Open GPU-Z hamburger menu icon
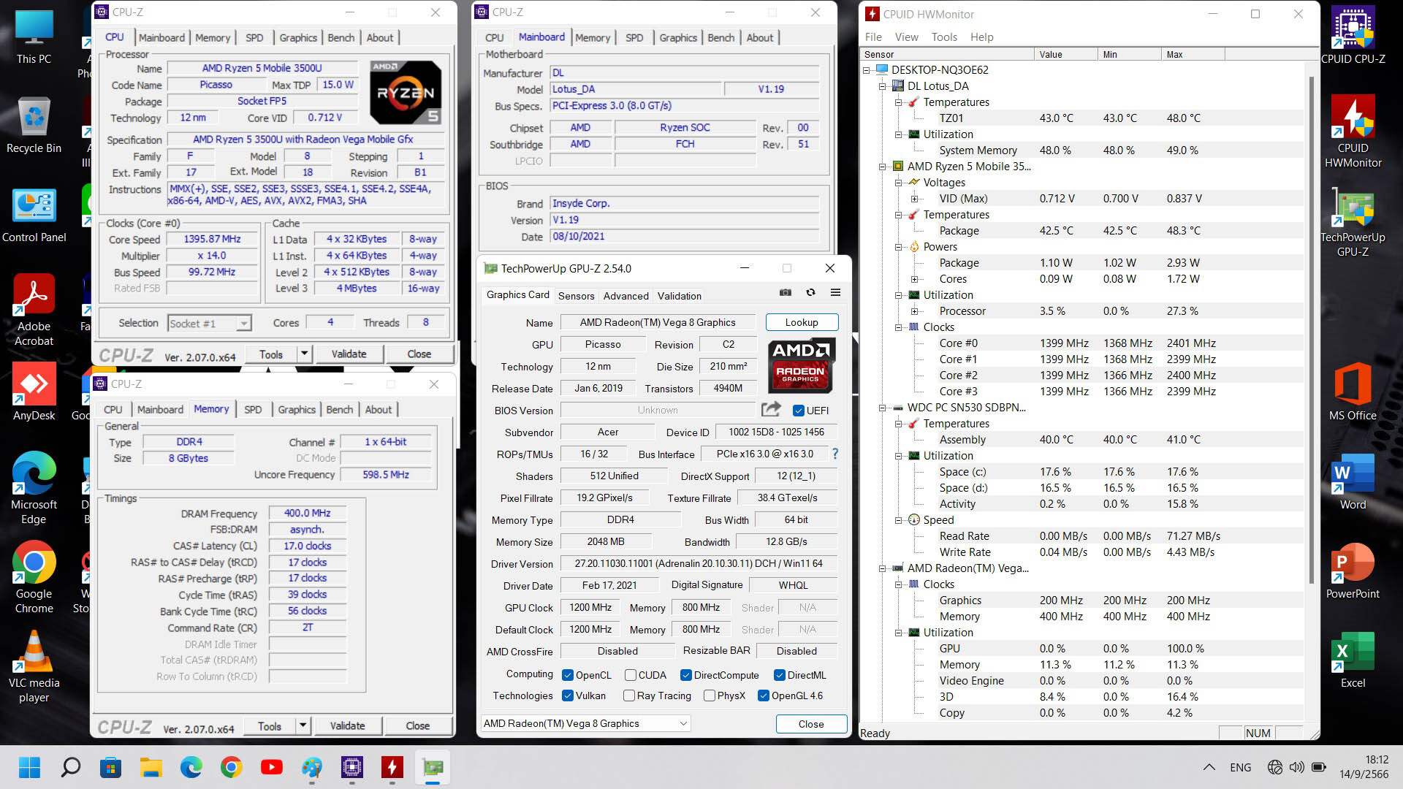This screenshot has height=789, width=1403. 835,292
